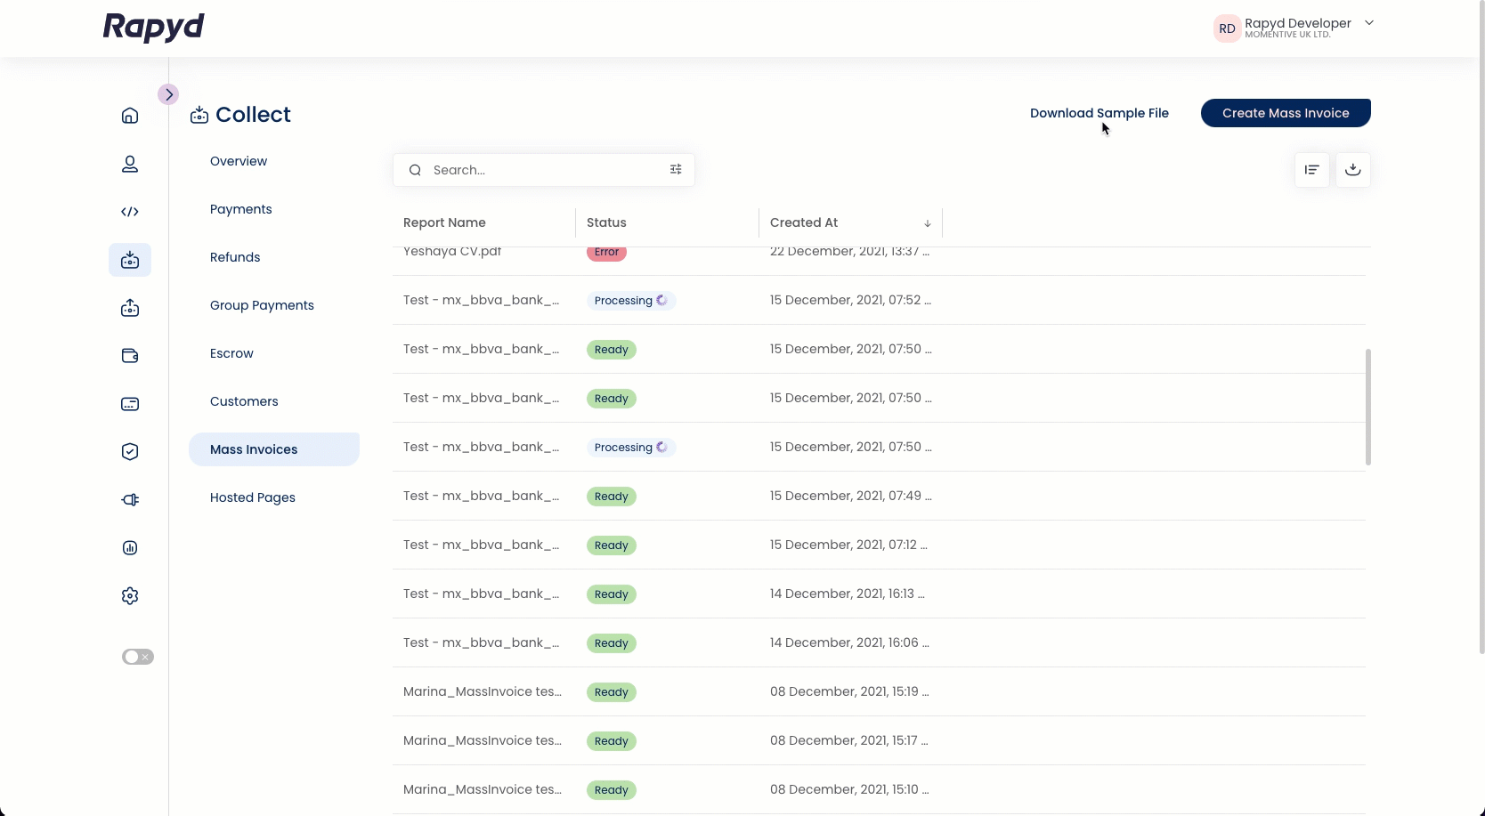The image size is (1485, 816).
Task: Open the Settings gear icon in the sidebar
Action: click(130, 596)
